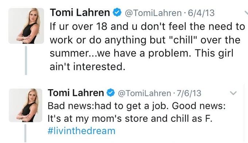Image resolution: width=248 pixels, height=143 pixels.
Task: Click the verified badge in the second tweet header
Action: (111, 93)
